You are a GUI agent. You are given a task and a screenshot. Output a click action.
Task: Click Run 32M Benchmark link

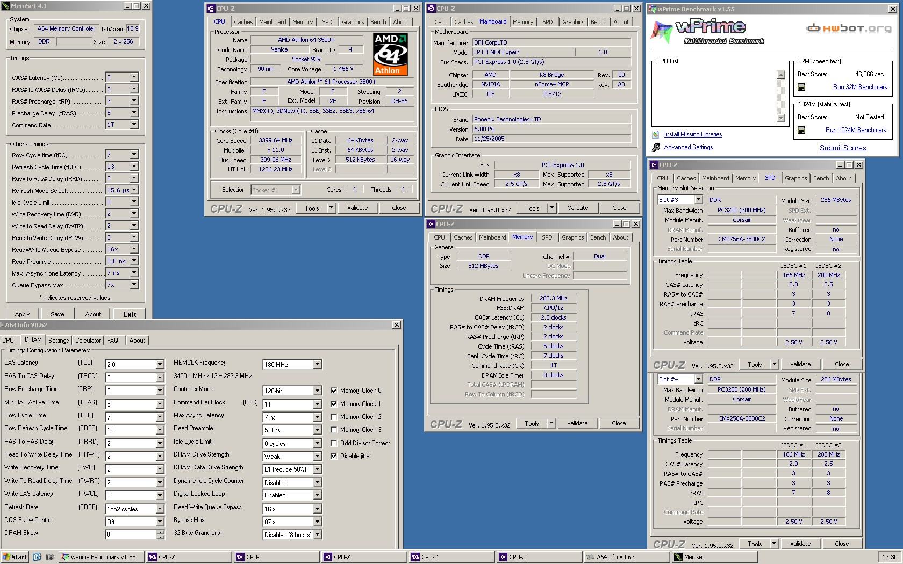(x=860, y=87)
